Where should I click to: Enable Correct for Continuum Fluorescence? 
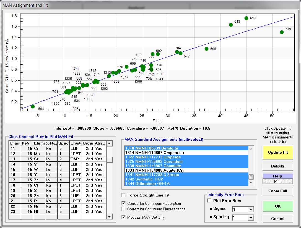(x=124, y=209)
